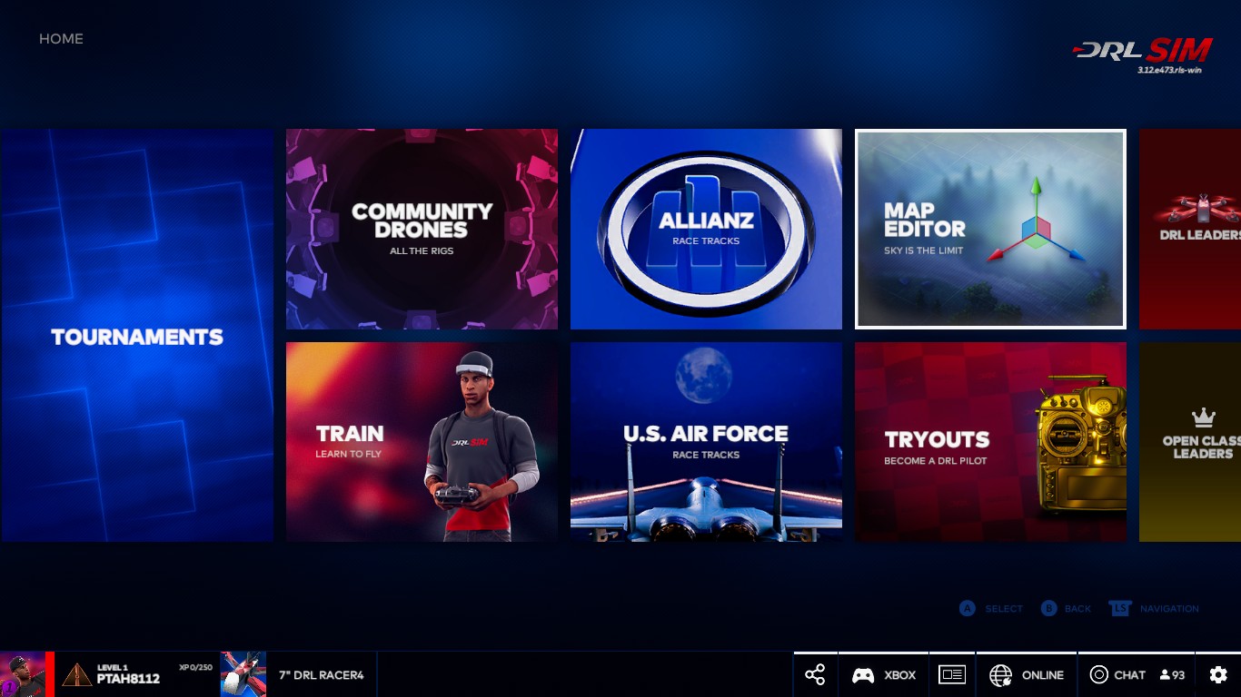This screenshot has width=1241, height=697.
Task: Open the PTAH8112 pilot profile
Action: pos(128,679)
